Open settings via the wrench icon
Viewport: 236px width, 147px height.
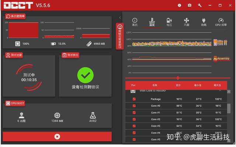199,6
